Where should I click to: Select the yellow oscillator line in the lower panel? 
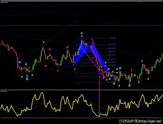pyautogui.click(x=81, y=104)
